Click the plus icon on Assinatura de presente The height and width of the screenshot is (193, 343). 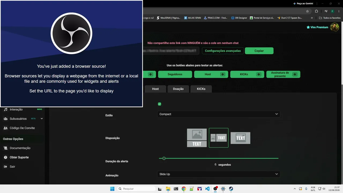pyautogui.click(x=295, y=74)
